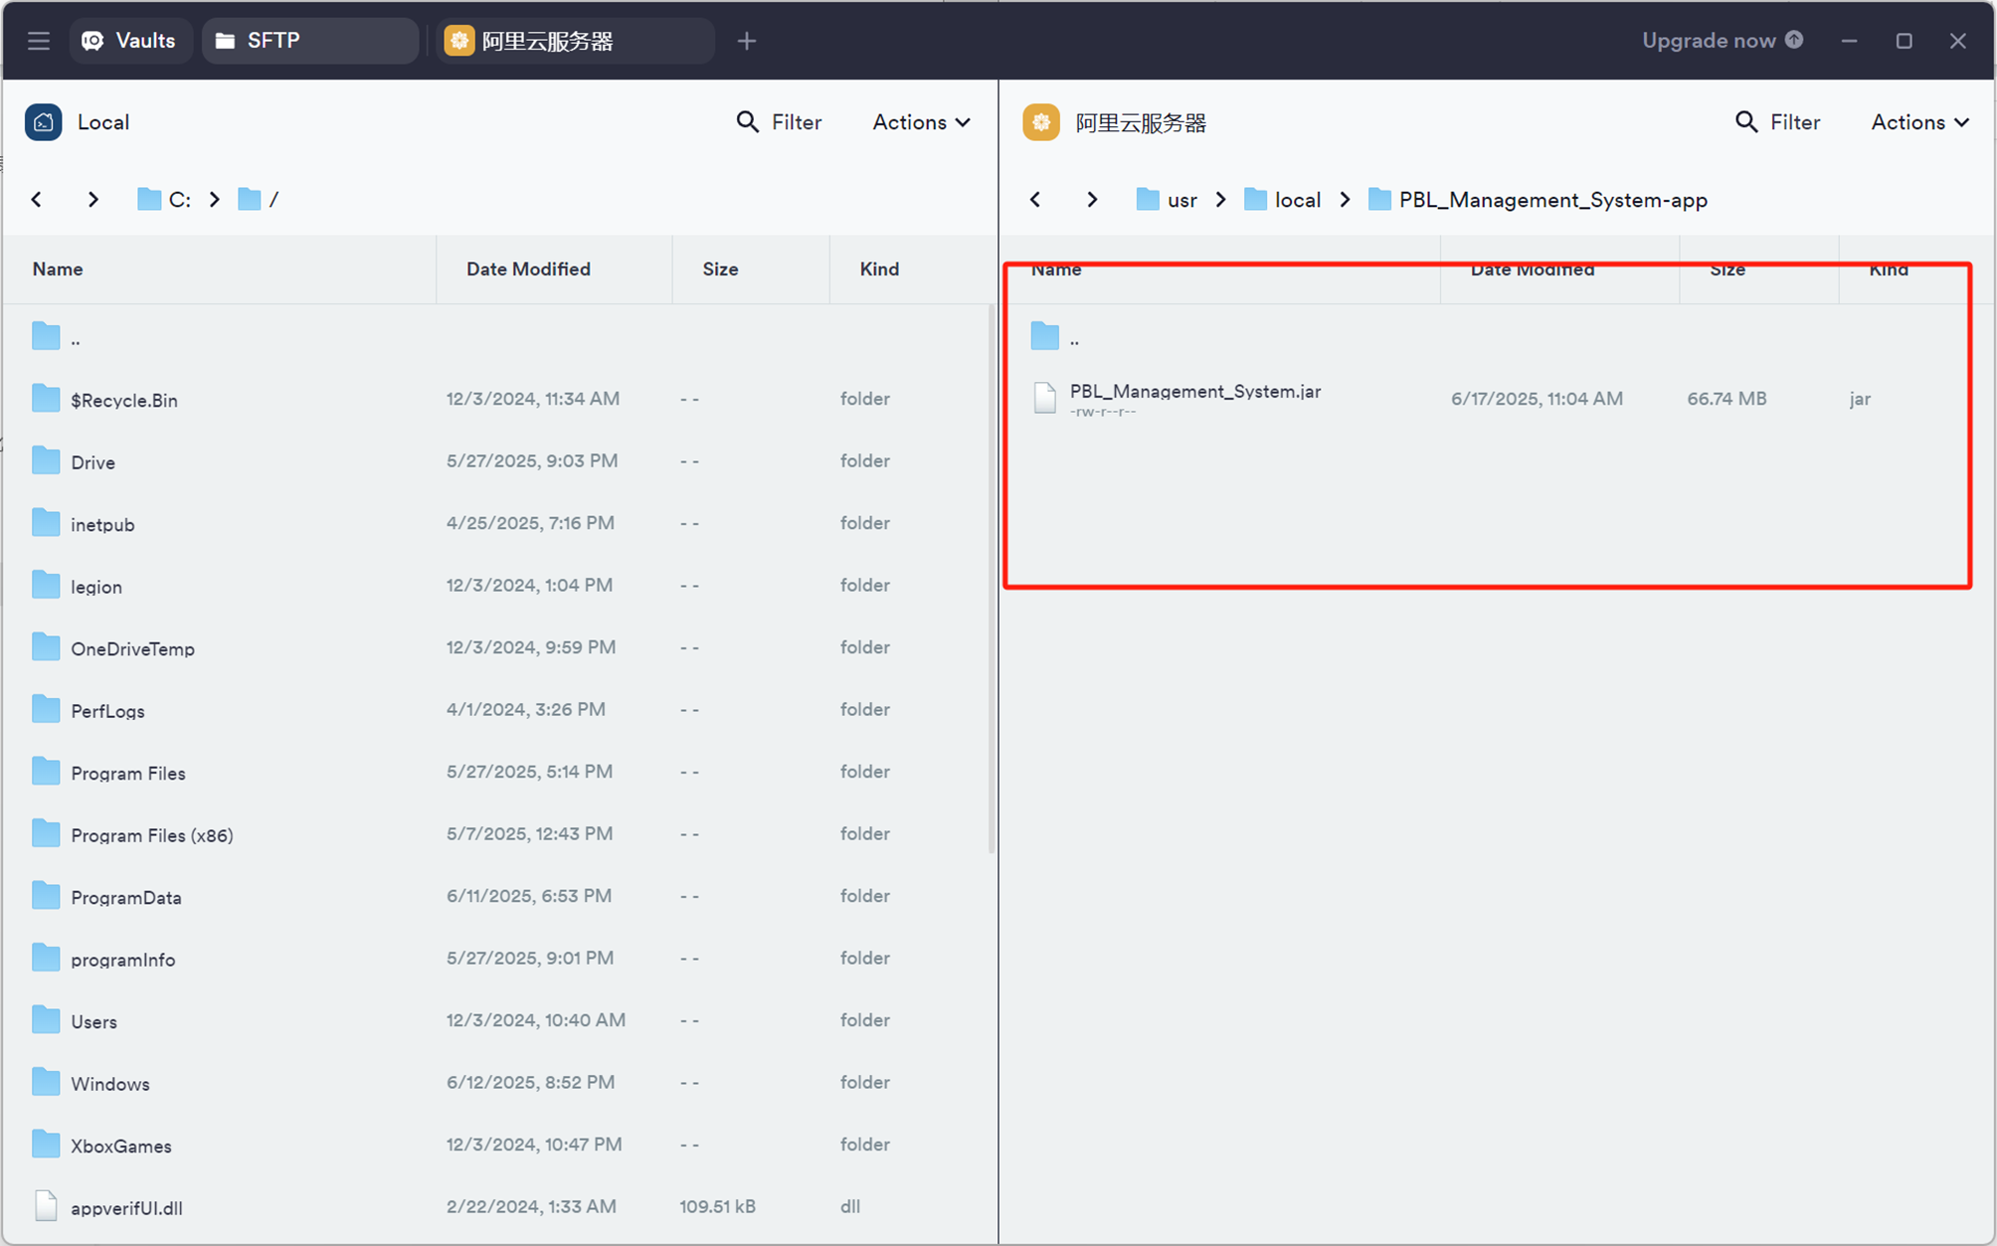The width and height of the screenshot is (1997, 1246).
Task: Open the hamburger menu icon
Action: point(39,41)
